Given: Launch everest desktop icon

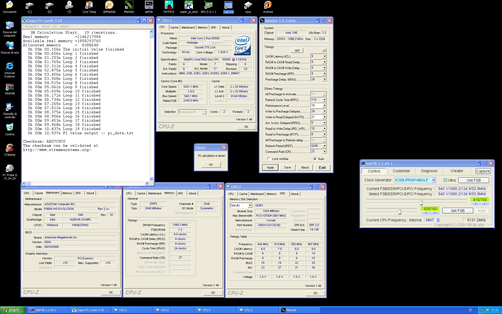Looking at the screenshot, I should (x=268, y=7).
